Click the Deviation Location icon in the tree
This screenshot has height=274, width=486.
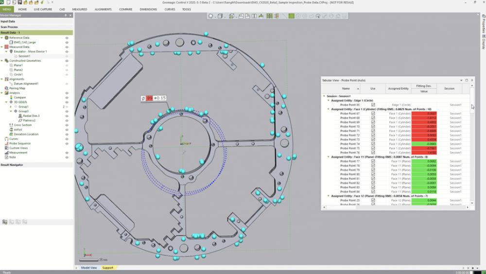pyautogui.click(x=11, y=134)
